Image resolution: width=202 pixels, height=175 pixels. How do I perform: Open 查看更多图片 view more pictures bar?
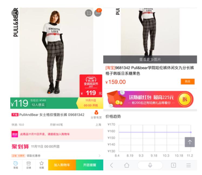tap(150, 59)
